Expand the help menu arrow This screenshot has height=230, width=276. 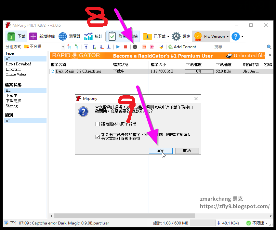tap(243, 37)
